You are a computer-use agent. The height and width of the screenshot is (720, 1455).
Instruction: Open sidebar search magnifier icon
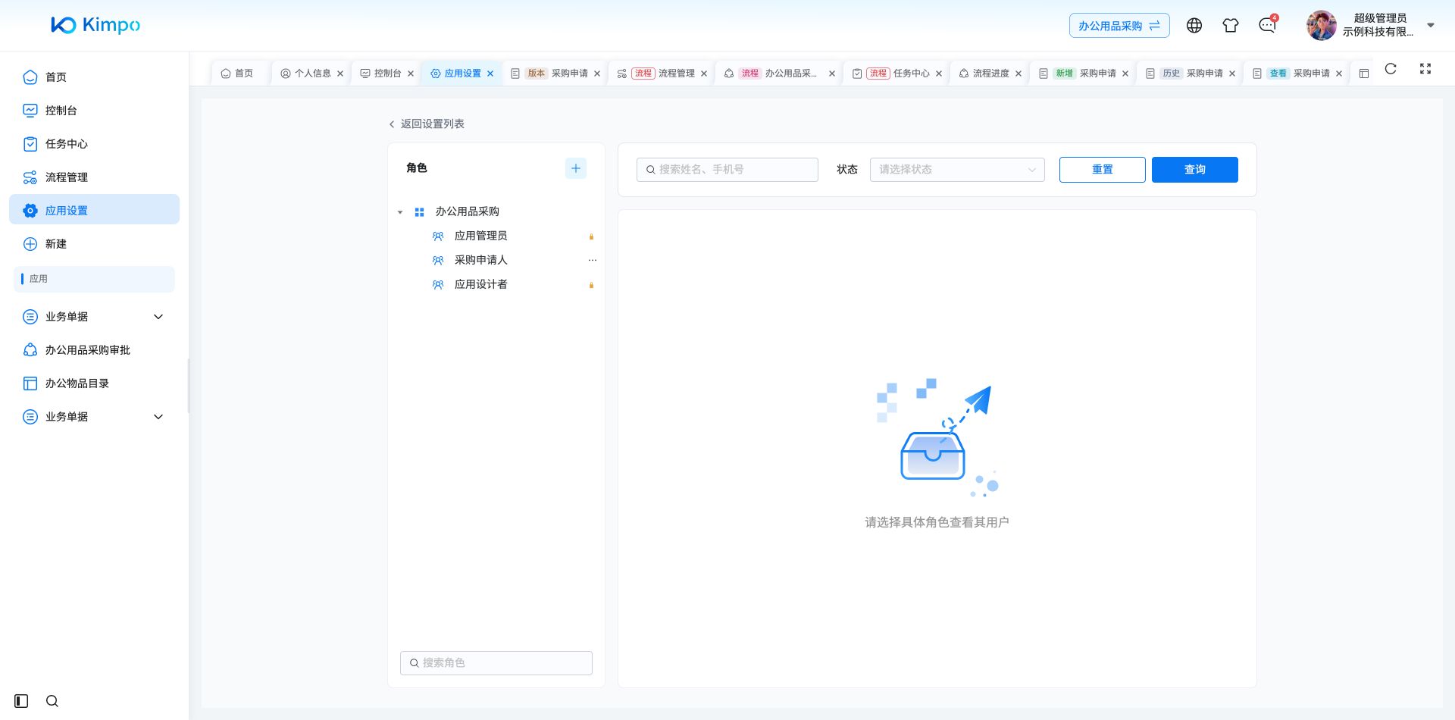pyautogui.click(x=52, y=701)
